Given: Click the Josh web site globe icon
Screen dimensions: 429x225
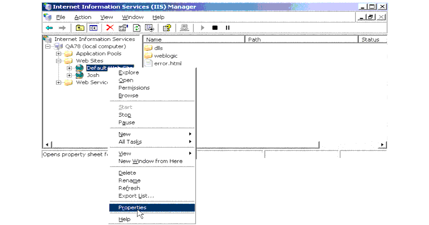Looking at the screenshot, I should [79, 75].
